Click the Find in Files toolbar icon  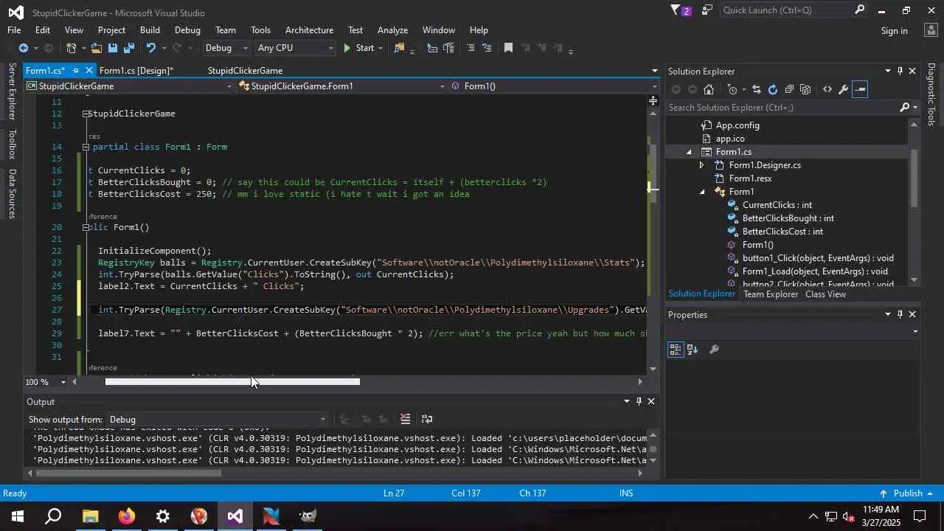(400, 48)
